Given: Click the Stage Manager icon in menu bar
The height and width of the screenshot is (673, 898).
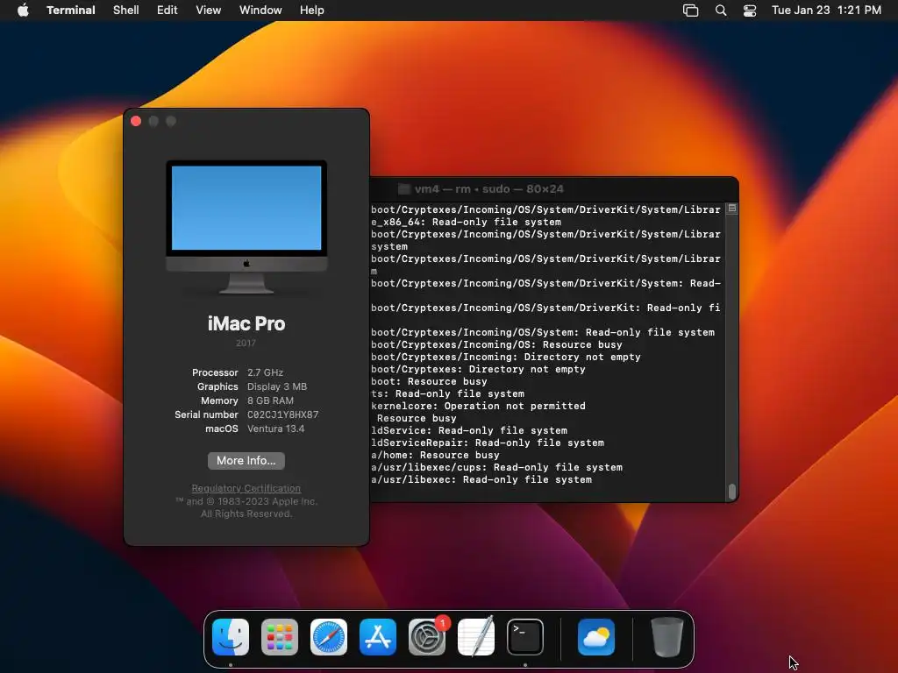Looking at the screenshot, I should click(691, 11).
